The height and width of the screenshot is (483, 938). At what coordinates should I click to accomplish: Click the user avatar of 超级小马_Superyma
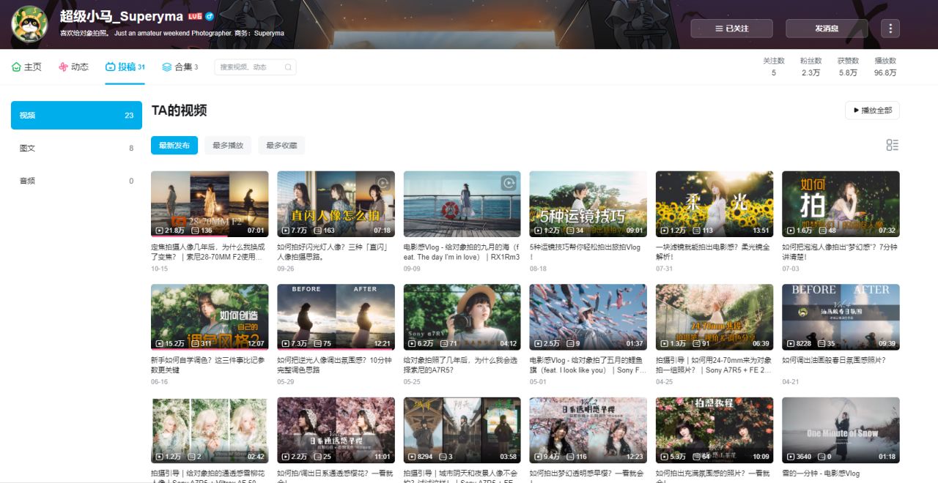(30, 24)
